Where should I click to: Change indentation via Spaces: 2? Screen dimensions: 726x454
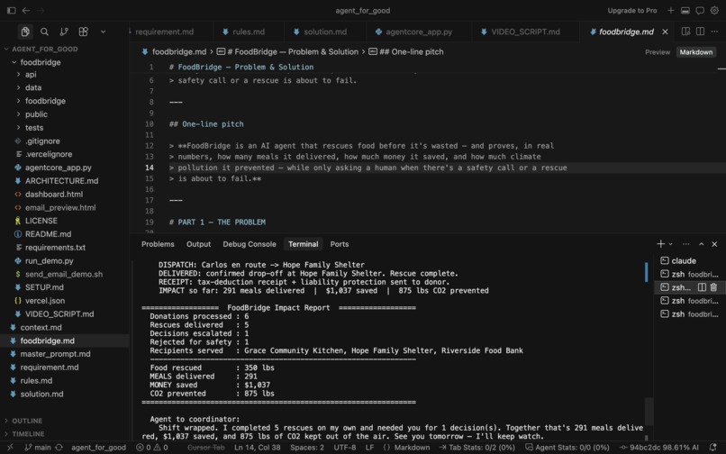pyautogui.click(x=307, y=447)
